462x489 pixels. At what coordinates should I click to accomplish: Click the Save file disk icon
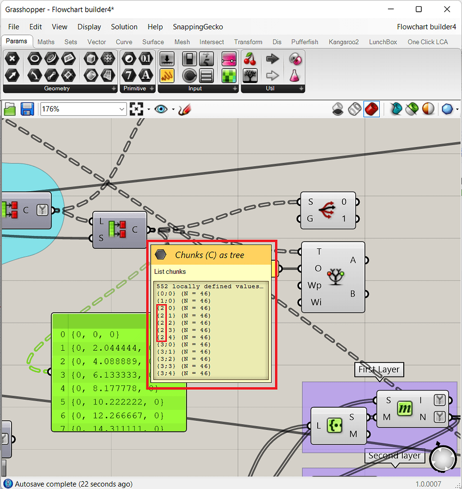26,109
